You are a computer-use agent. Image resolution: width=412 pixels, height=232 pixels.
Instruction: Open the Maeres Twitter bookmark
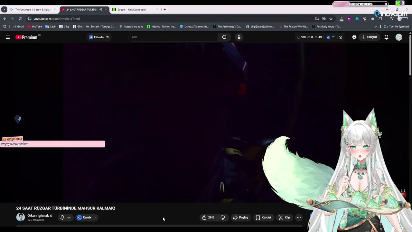(x=161, y=27)
